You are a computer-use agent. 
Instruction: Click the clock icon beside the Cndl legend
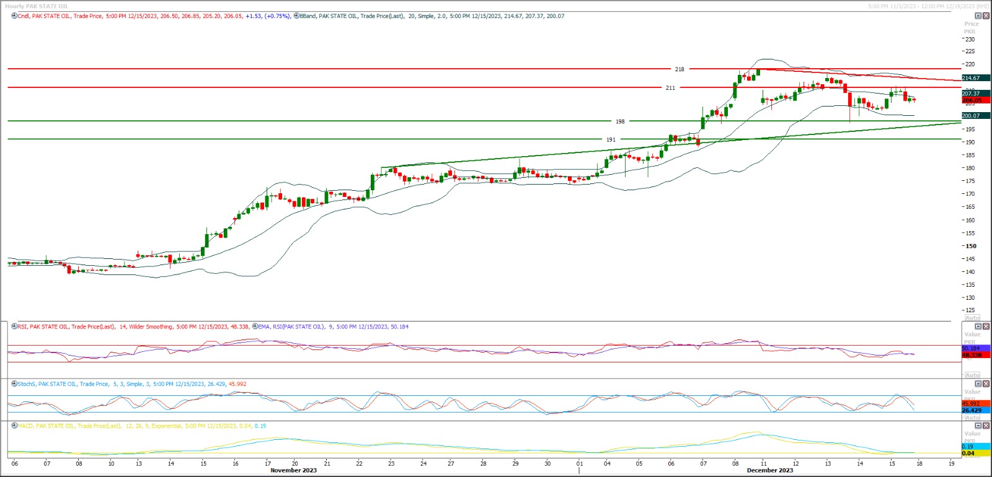point(14,16)
